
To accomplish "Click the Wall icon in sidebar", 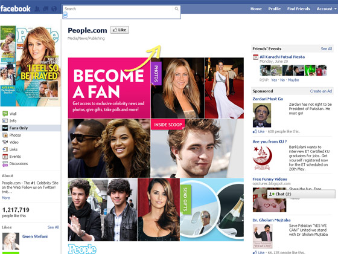I will [5, 114].
